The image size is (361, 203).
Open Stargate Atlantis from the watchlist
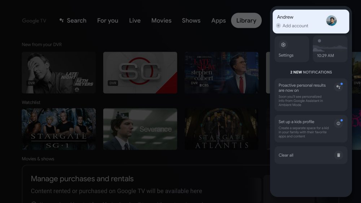coord(221,129)
